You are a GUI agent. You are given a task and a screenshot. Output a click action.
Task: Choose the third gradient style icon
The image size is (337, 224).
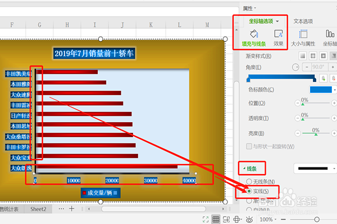[324, 56]
